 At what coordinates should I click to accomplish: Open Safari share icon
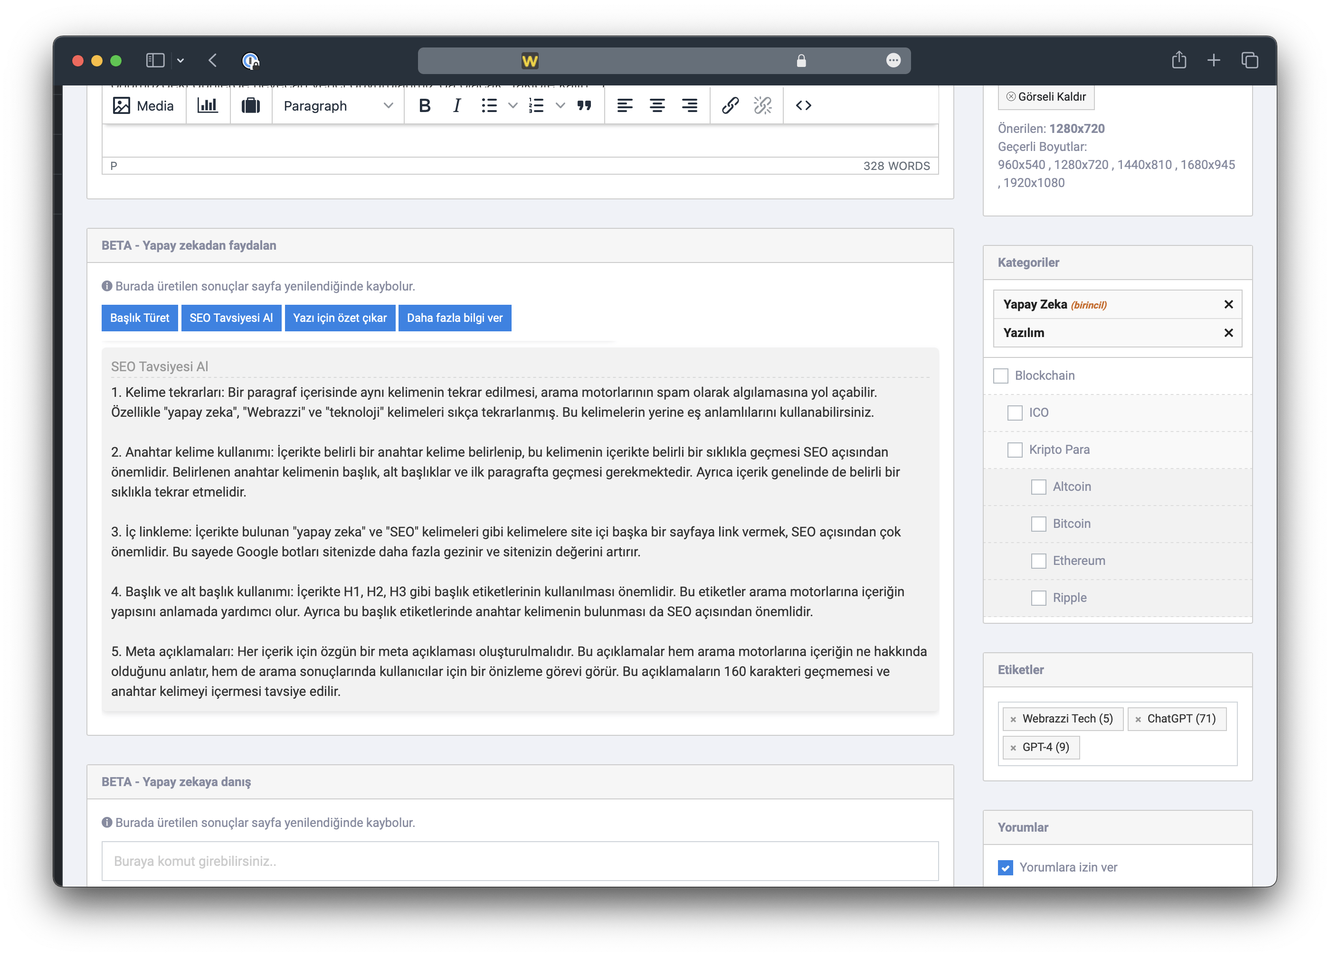pyautogui.click(x=1178, y=60)
